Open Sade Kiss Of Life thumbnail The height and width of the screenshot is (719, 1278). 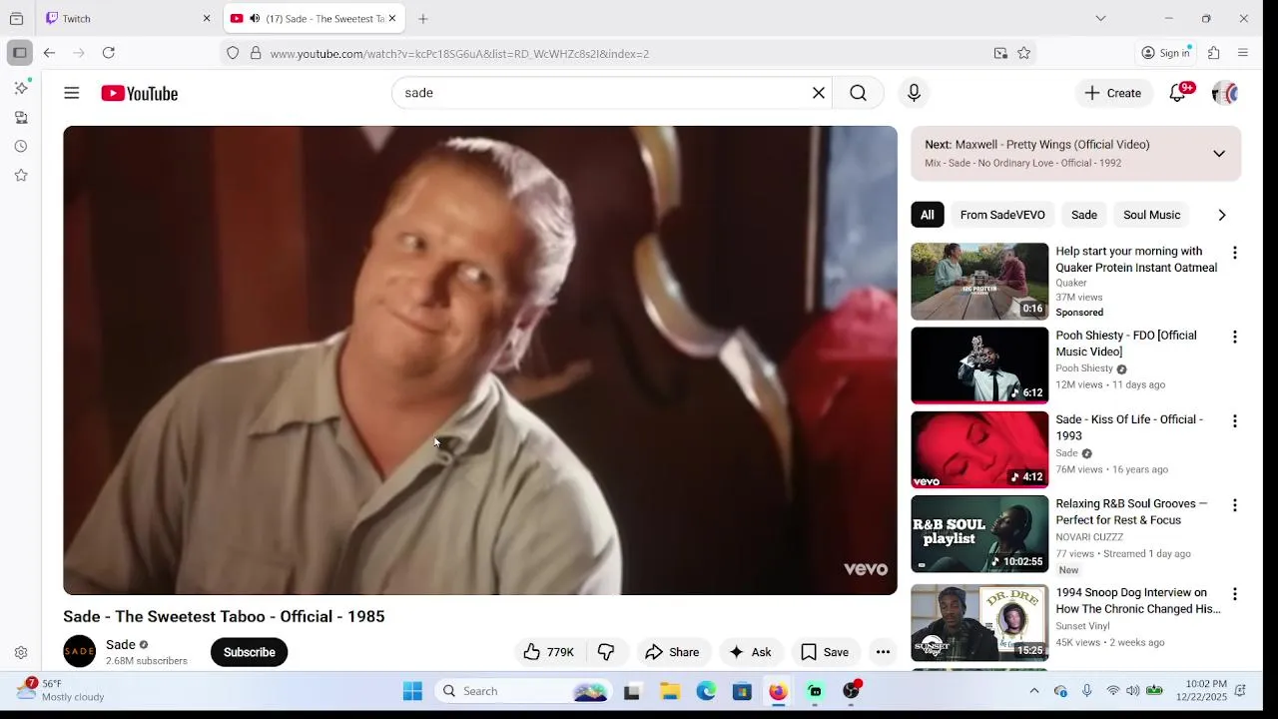coord(979,449)
